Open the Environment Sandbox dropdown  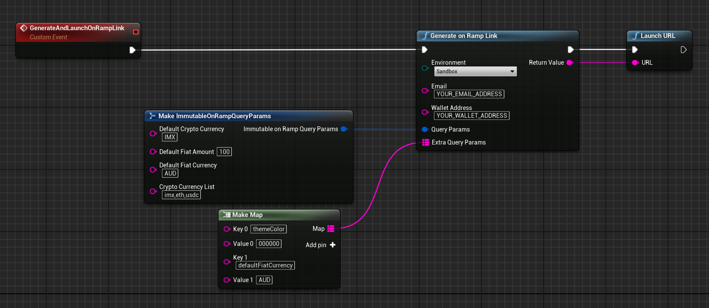pos(475,72)
